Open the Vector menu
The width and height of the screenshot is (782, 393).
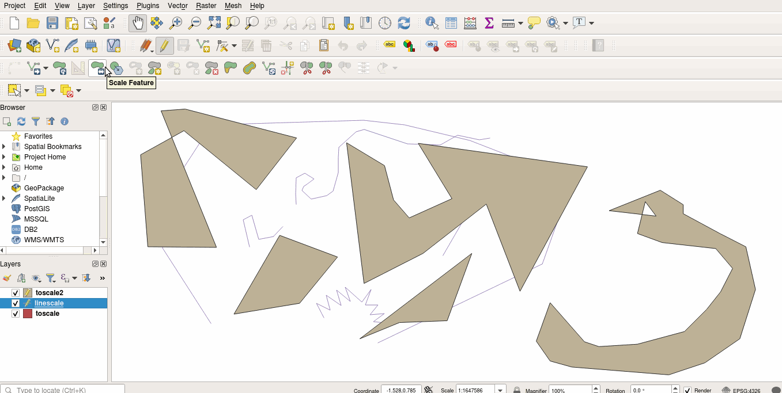(x=177, y=6)
